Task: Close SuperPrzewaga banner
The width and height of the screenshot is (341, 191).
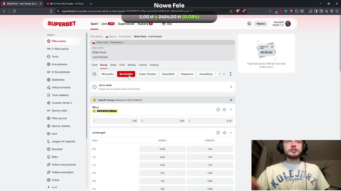Action: [x=231, y=100]
